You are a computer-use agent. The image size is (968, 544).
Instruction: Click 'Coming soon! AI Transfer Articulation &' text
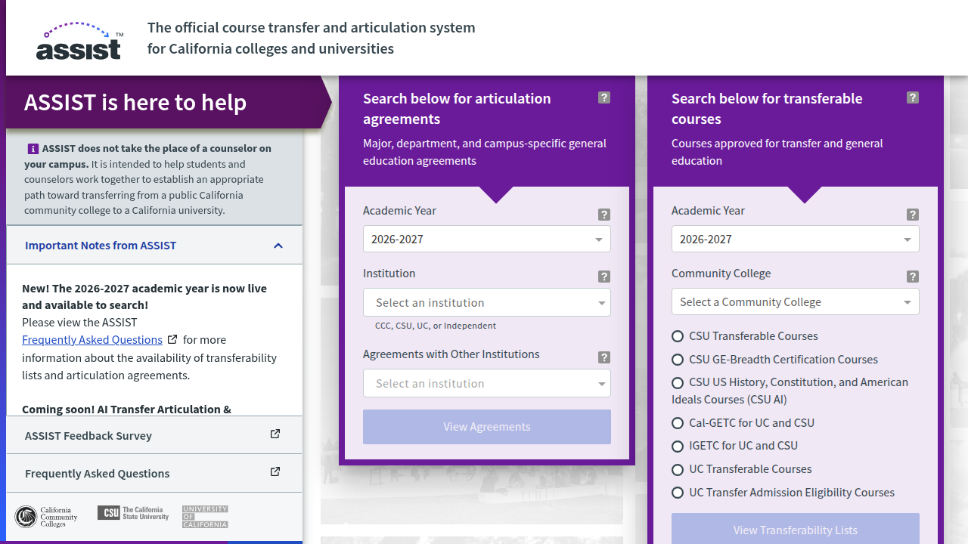(x=126, y=409)
